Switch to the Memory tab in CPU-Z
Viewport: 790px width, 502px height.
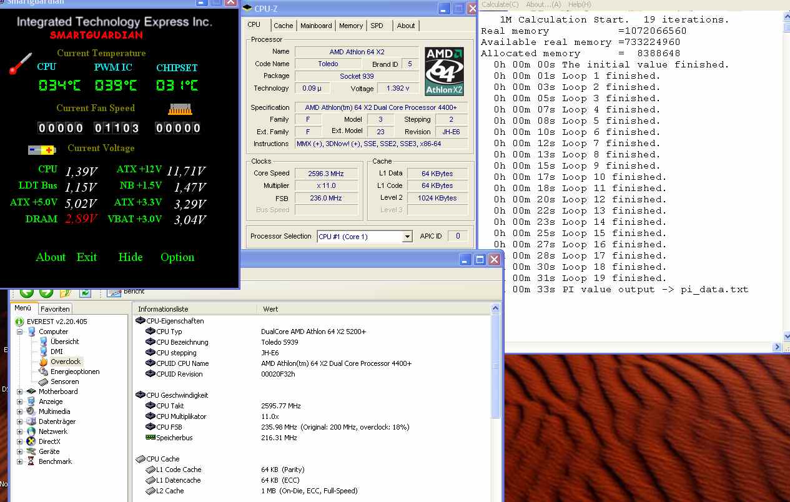tap(351, 26)
